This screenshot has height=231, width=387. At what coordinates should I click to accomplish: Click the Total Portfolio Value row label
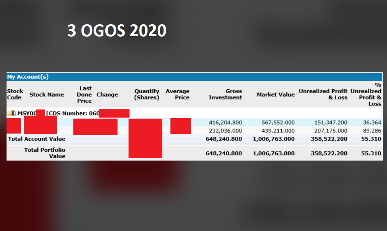(45, 153)
